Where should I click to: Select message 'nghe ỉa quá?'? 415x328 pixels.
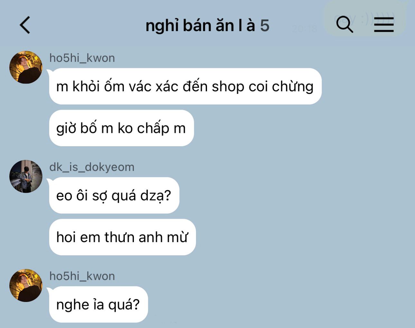(98, 304)
